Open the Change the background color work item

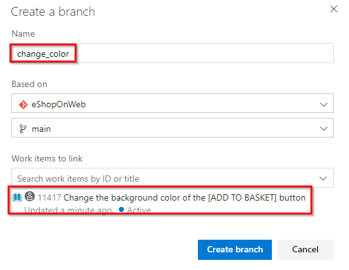click(185, 197)
